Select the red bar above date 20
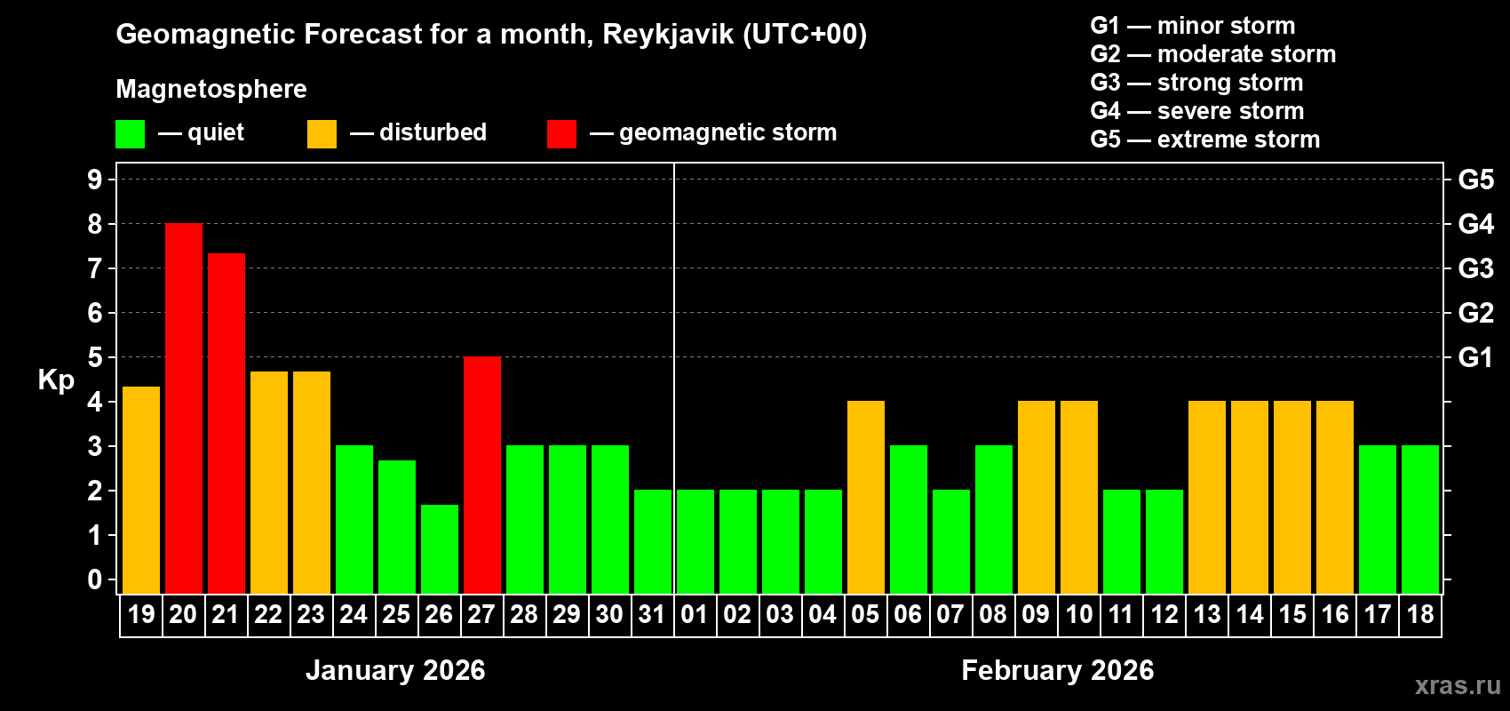The height and width of the screenshot is (711, 1510). [x=184, y=409]
